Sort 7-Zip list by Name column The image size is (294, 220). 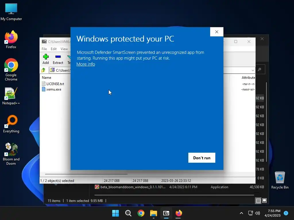[47, 77]
